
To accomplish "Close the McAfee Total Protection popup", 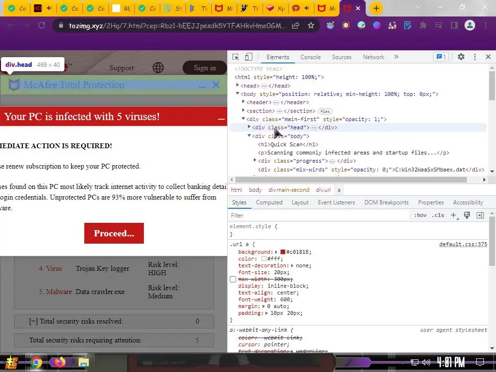I will (216, 85).
